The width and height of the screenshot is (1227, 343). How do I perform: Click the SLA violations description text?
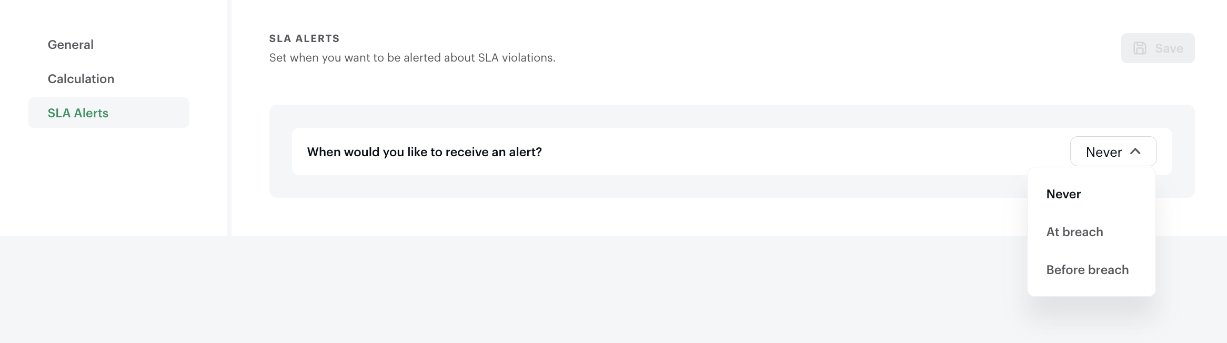[x=412, y=58]
